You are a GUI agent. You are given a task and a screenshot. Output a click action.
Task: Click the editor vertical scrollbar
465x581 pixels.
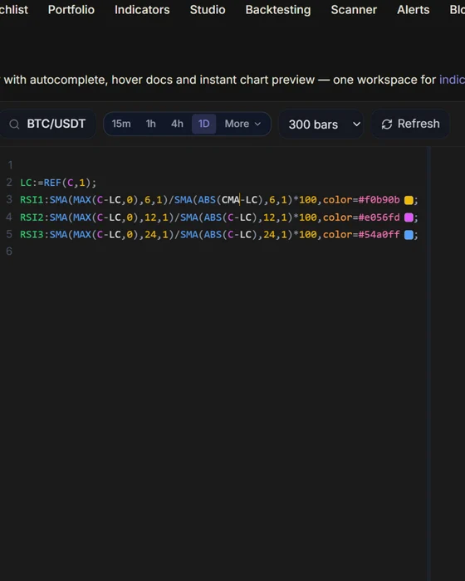coord(428,364)
